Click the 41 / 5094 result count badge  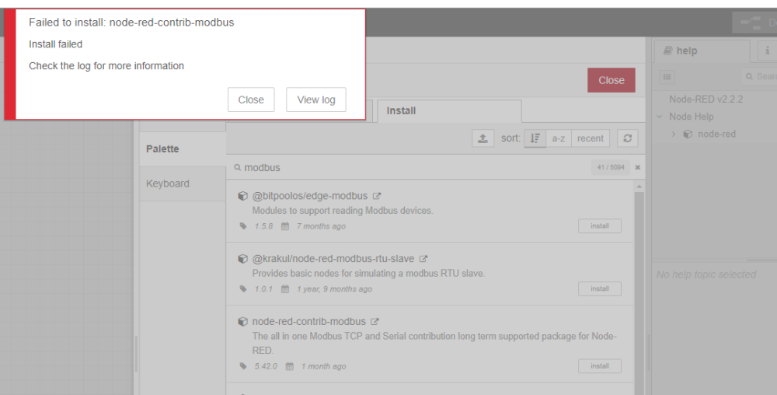611,167
